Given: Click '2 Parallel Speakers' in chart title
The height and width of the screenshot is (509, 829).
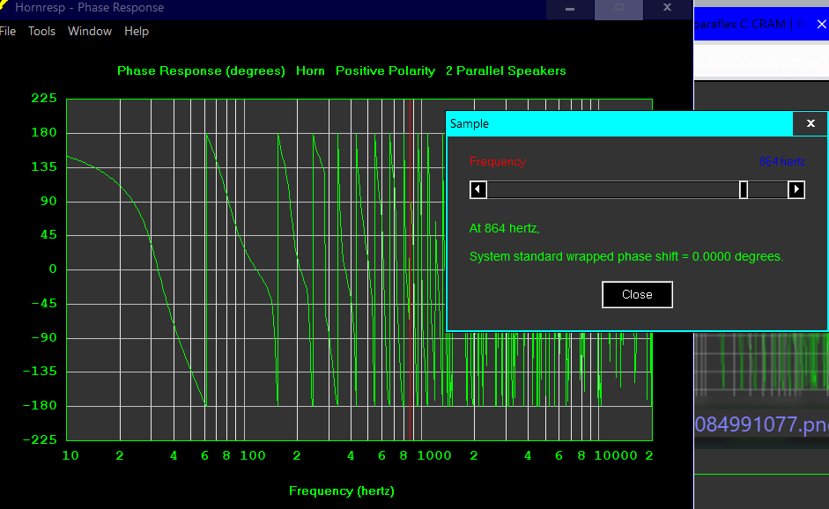Looking at the screenshot, I should pyautogui.click(x=506, y=70).
